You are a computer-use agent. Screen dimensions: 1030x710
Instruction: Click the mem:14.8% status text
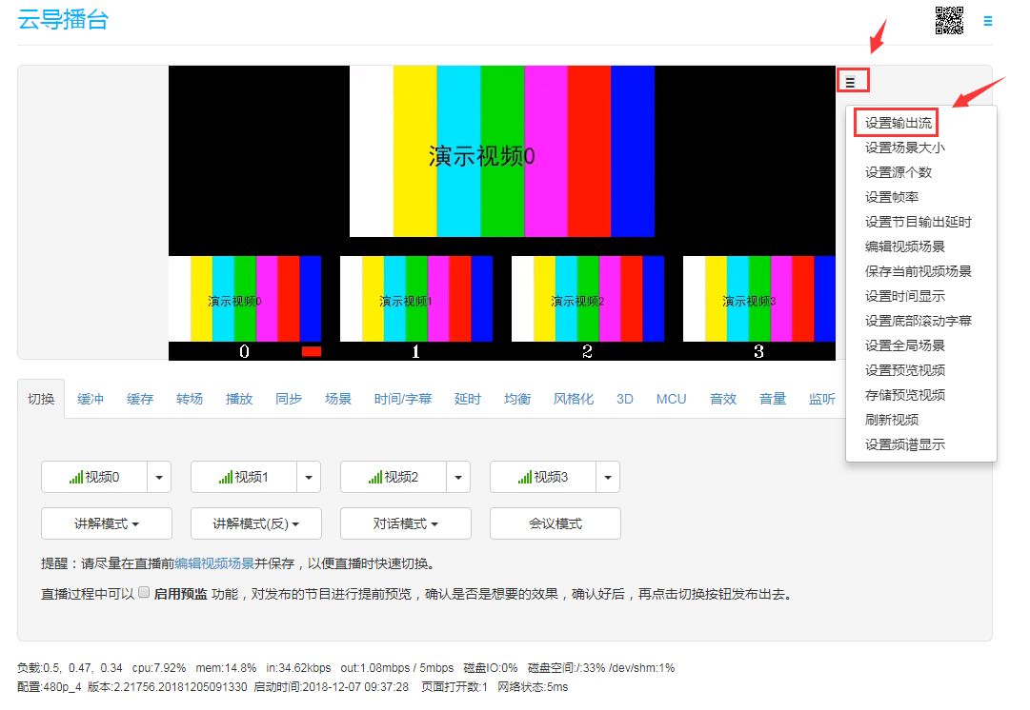(226, 668)
